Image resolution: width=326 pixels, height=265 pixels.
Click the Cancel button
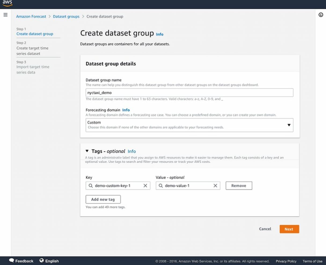pos(265,229)
